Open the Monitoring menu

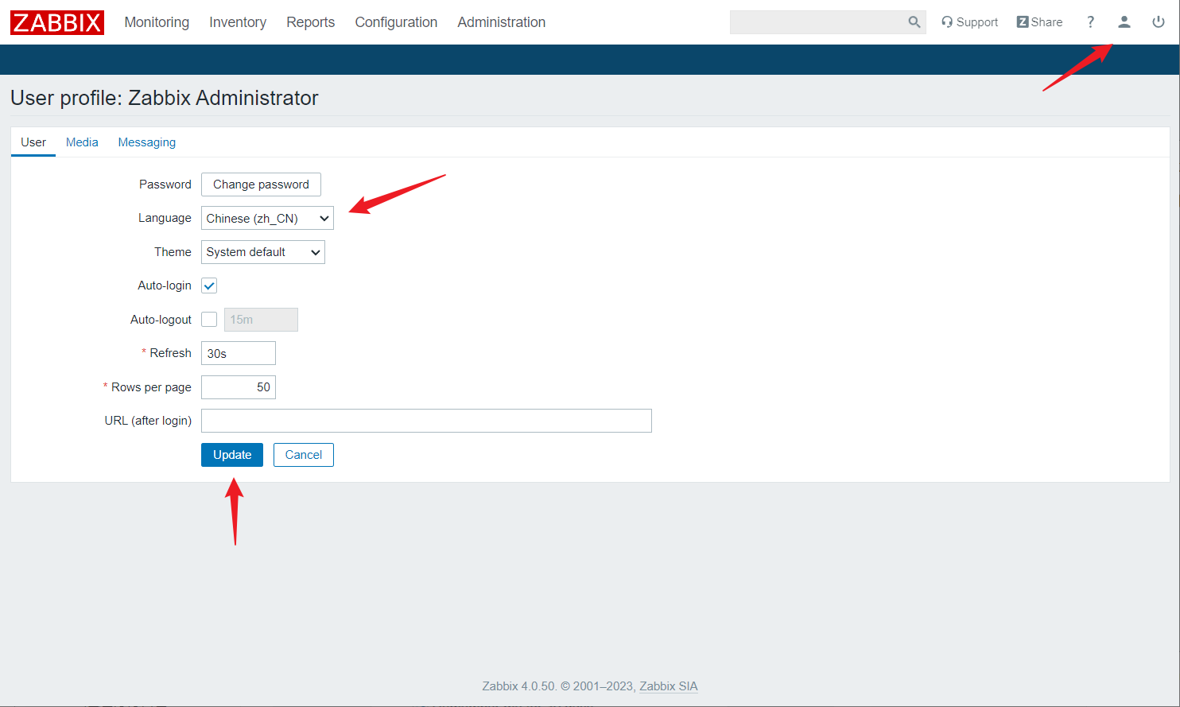[x=157, y=22]
